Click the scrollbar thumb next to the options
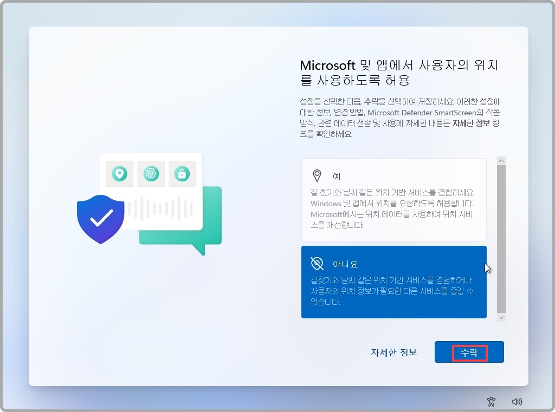This screenshot has width=555, height=412. click(500, 238)
